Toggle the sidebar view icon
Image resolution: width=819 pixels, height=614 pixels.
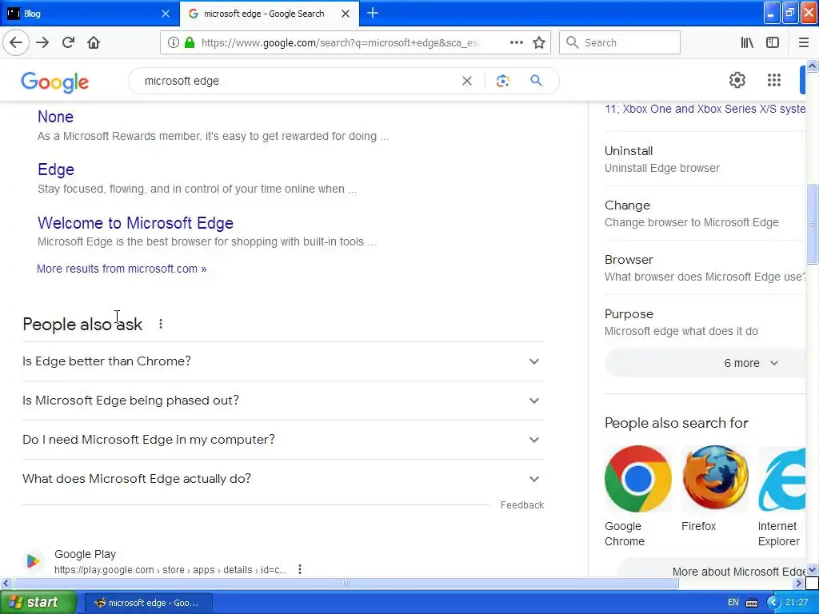pos(773,42)
